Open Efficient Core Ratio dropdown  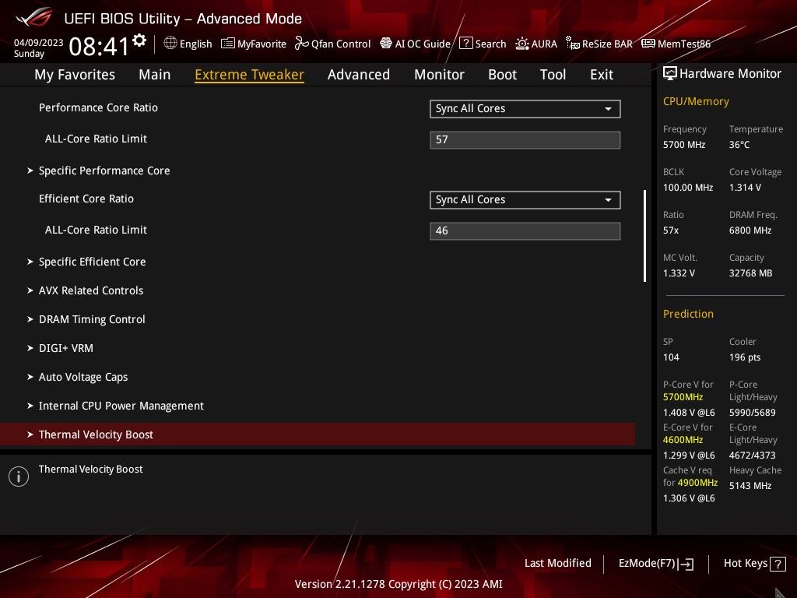(x=525, y=200)
